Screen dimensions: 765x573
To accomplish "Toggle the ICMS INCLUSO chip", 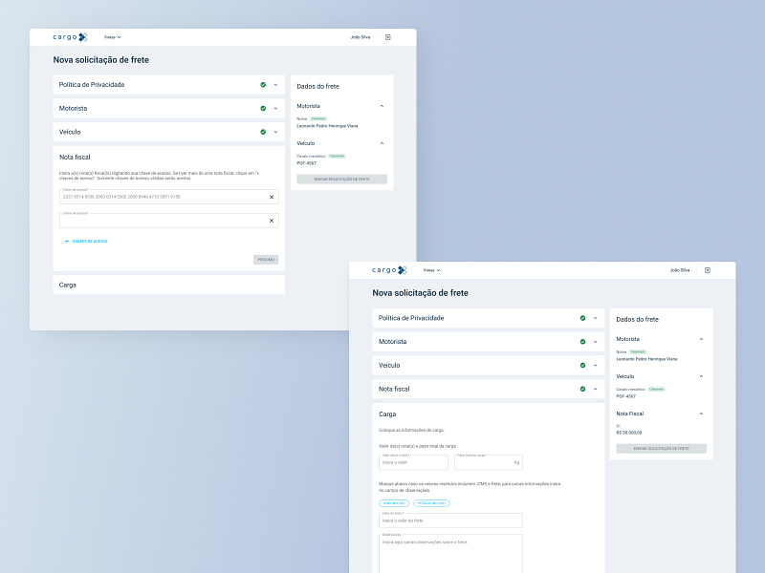I will [393, 502].
